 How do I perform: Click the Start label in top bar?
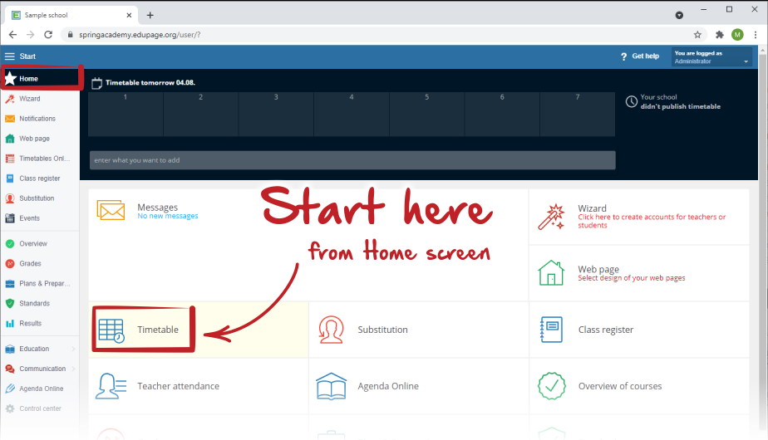(27, 56)
